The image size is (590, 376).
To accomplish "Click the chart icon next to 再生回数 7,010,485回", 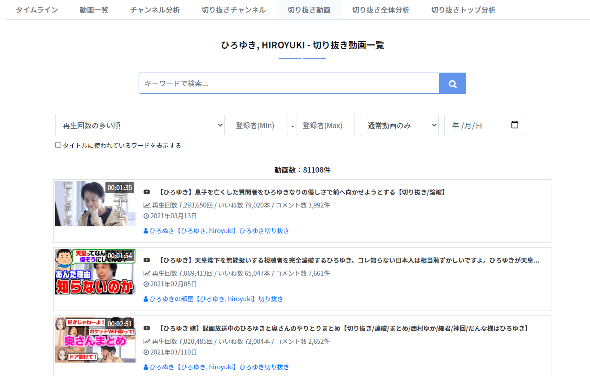I will pos(147,341).
